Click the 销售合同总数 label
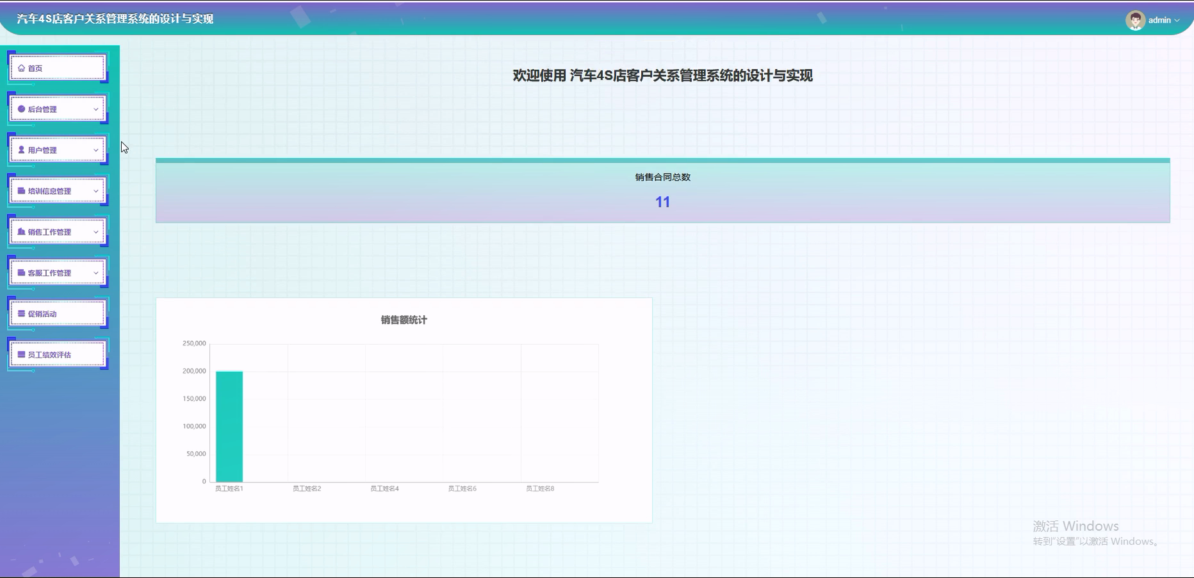 pos(662,178)
